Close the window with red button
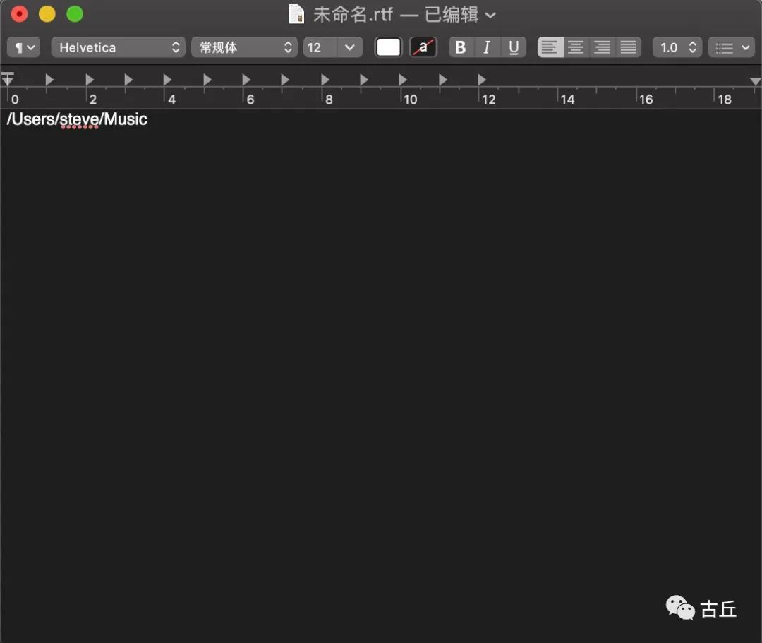The width and height of the screenshot is (762, 643). point(19,13)
